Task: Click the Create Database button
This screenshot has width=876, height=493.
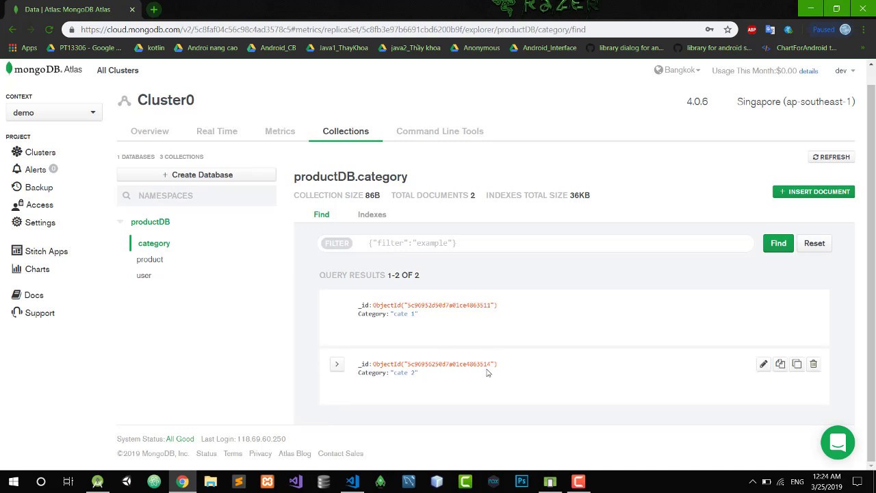Action: [x=196, y=175]
